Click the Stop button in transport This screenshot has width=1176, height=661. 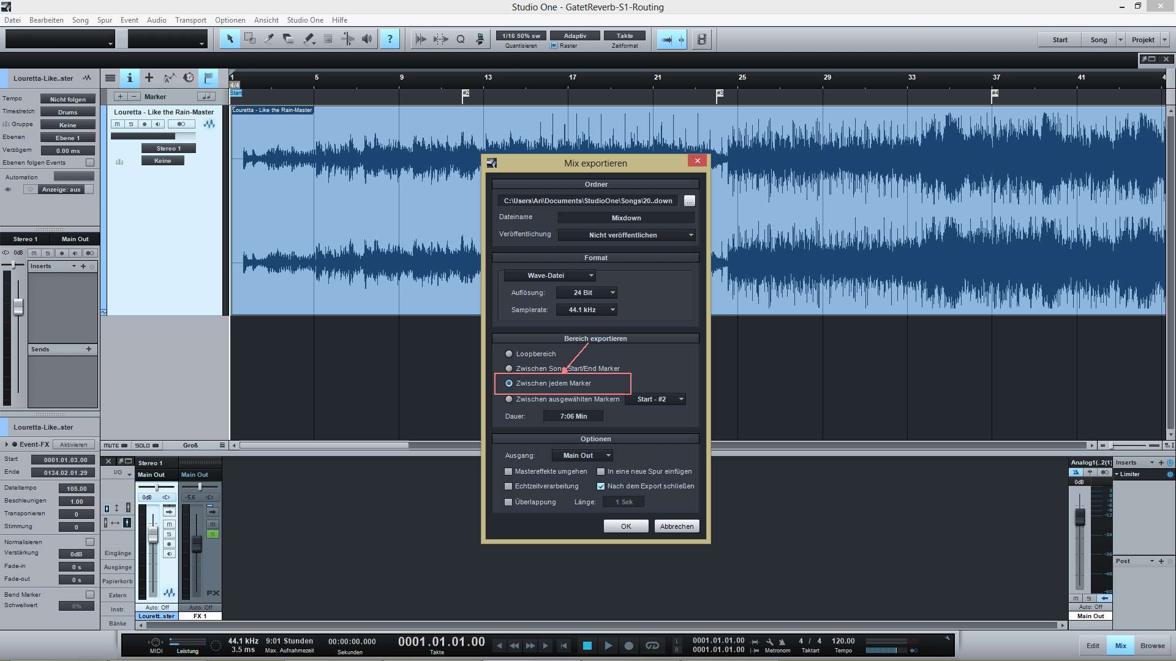pyautogui.click(x=587, y=646)
